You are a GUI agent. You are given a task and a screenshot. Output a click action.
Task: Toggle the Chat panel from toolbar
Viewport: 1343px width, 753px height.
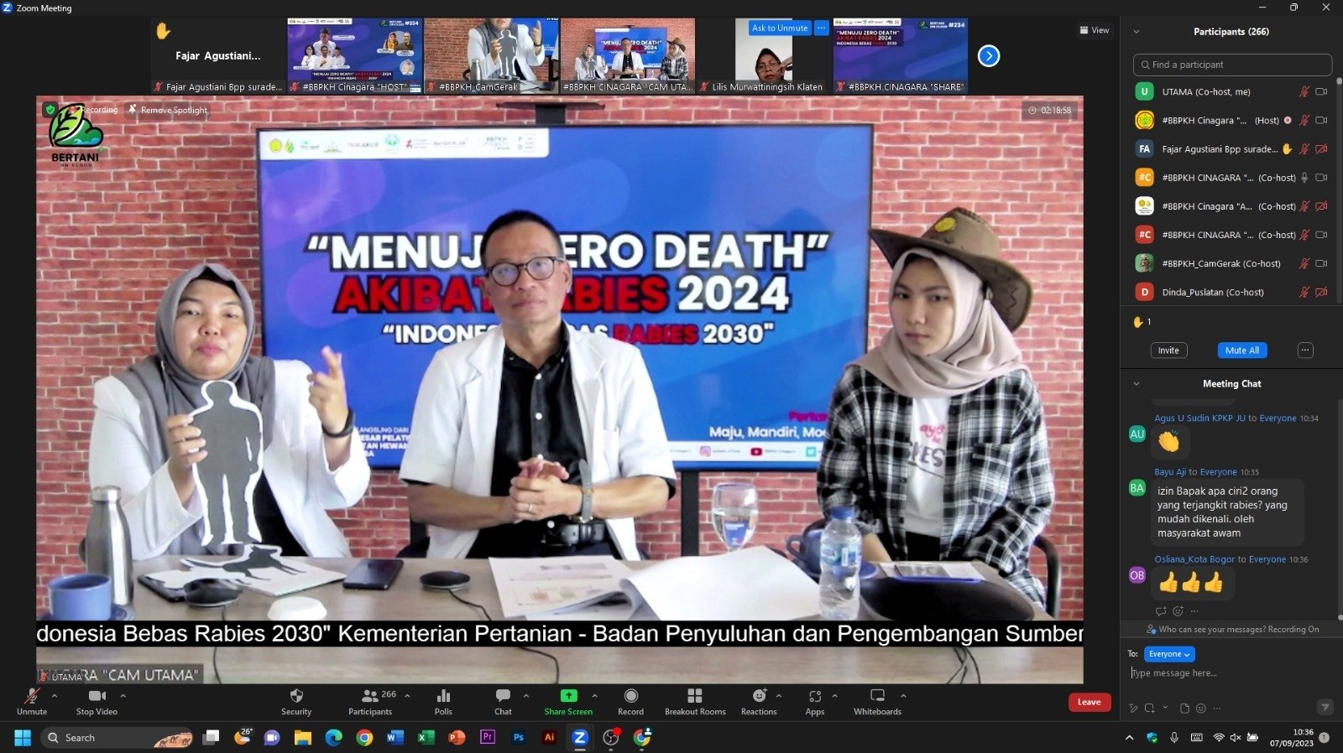coord(503,697)
